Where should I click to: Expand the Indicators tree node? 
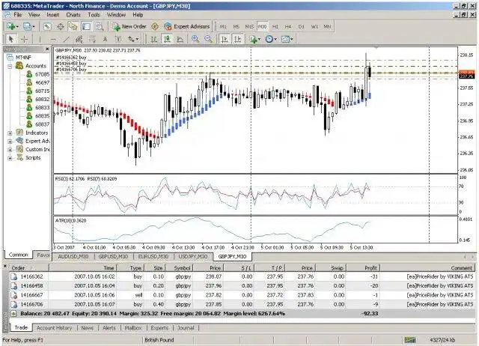[x=10, y=133]
